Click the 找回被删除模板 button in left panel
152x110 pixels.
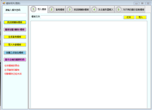(x=15, y=22)
